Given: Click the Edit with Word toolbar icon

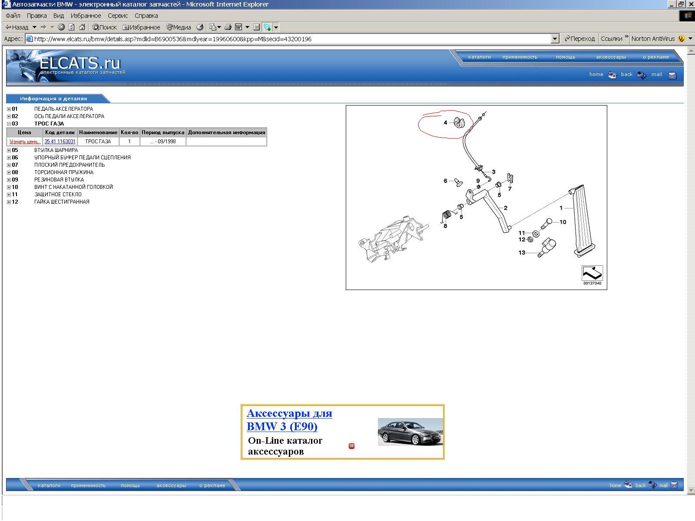Looking at the screenshot, I should pyautogui.click(x=238, y=27).
